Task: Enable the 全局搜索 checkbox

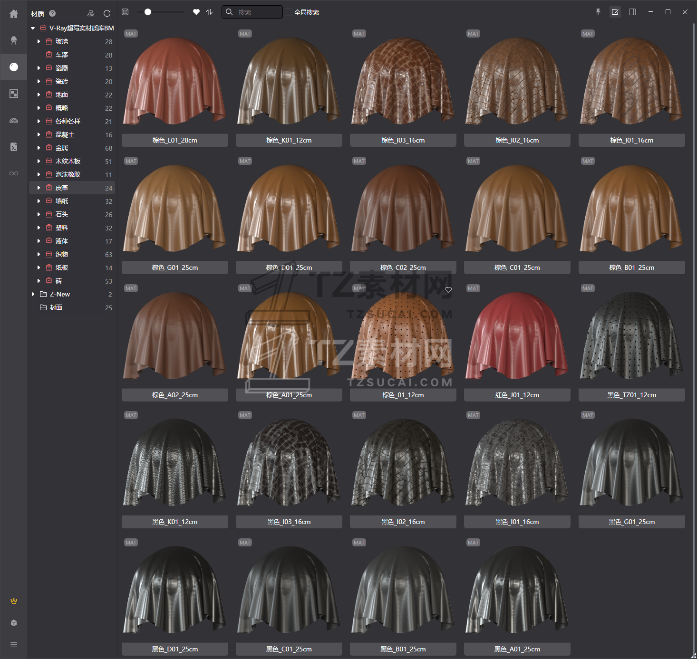Action: (x=289, y=12)
